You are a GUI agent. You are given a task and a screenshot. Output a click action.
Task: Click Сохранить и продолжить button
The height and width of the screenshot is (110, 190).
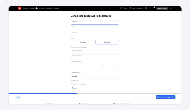tap(166, 97)
